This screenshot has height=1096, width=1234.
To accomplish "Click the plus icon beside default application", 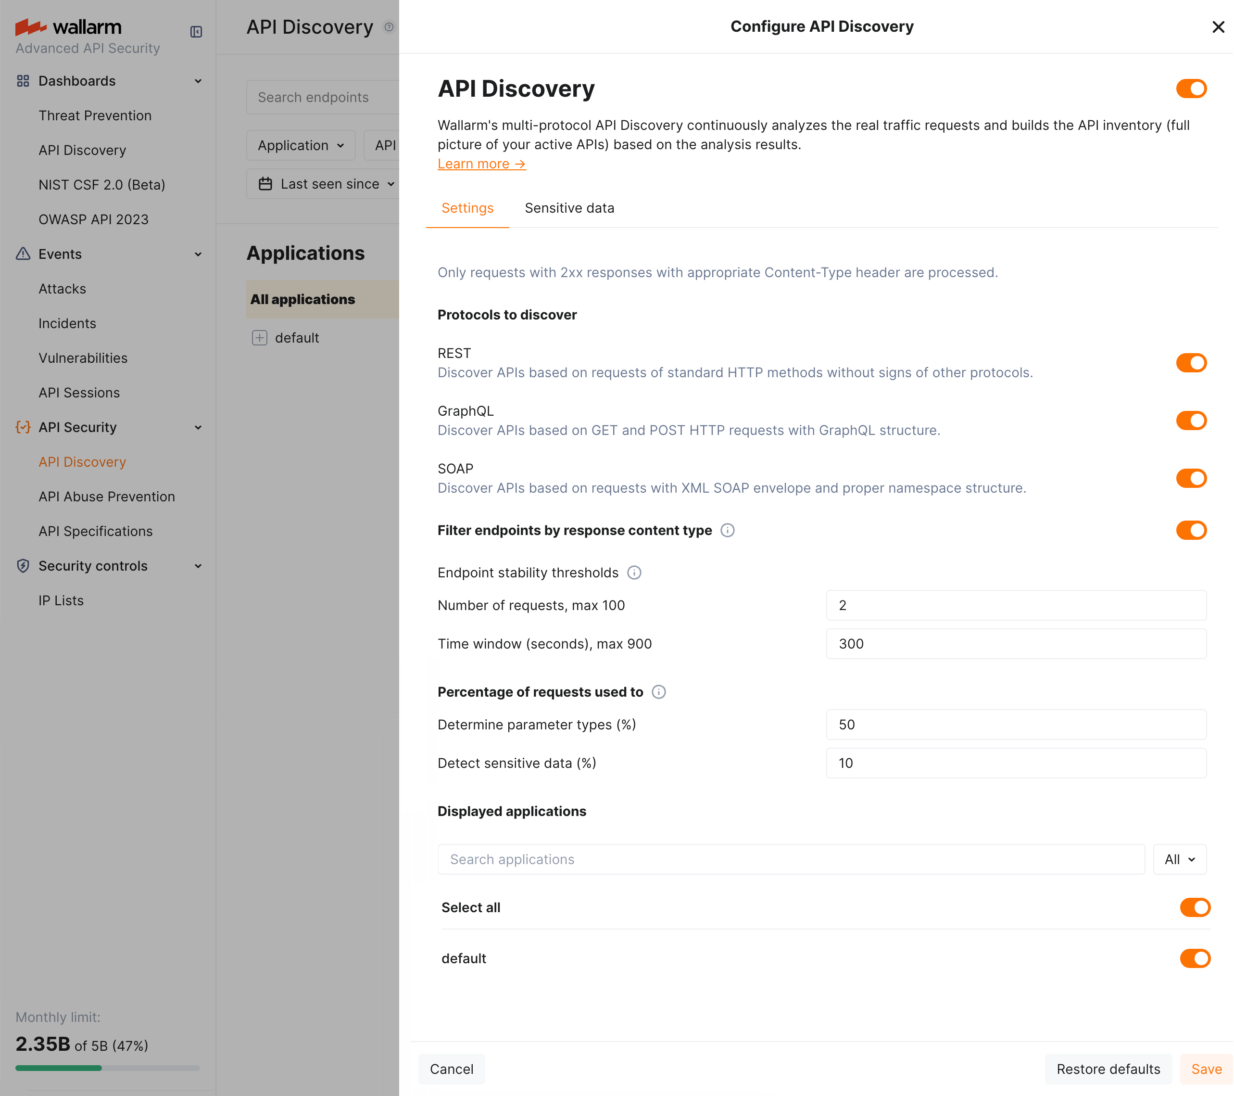I will coord(260,338).
